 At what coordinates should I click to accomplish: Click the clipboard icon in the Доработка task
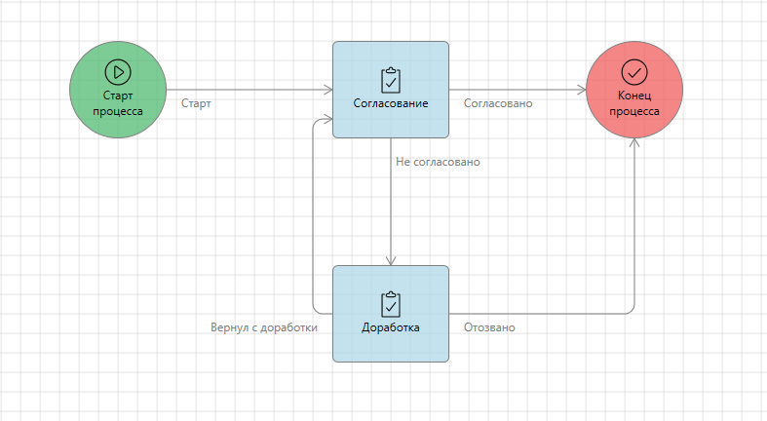[391, 303]
